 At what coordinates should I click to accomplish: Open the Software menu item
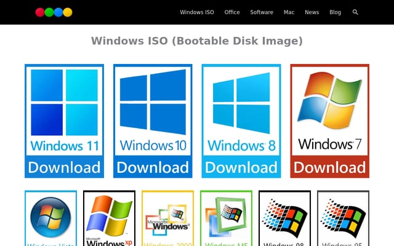click(x=262, y=12)
